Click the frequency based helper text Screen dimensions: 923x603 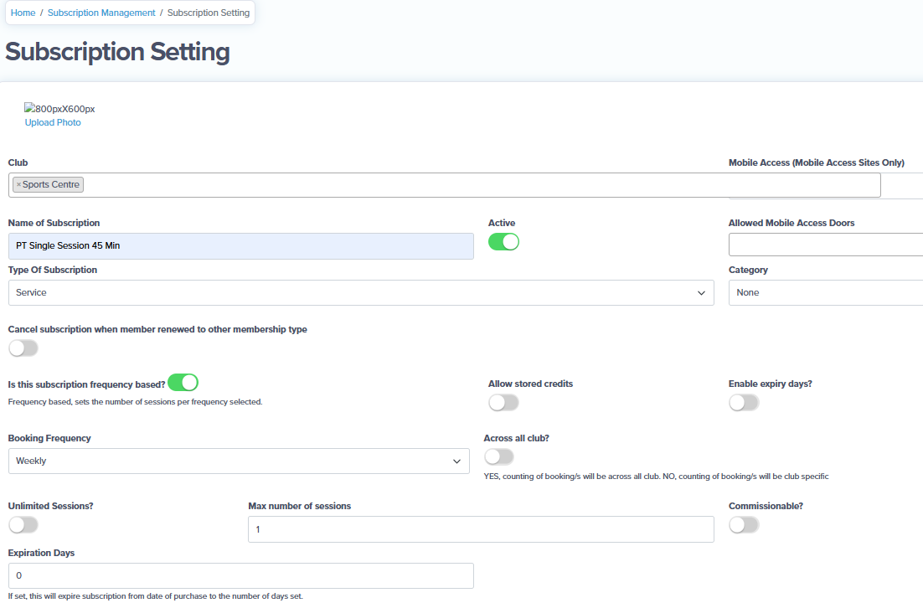click(136, 402)
